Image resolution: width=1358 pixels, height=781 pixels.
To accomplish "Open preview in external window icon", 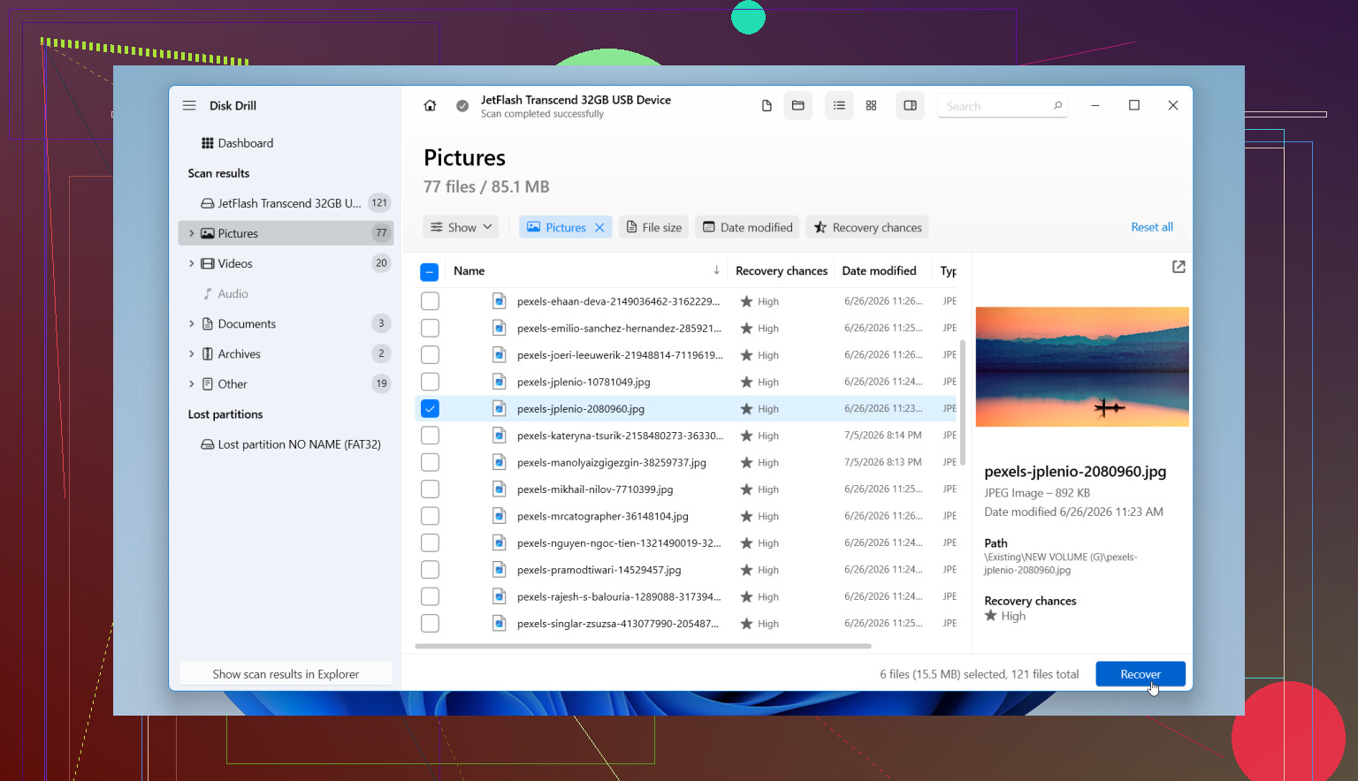I will (x=1179, y=267).
